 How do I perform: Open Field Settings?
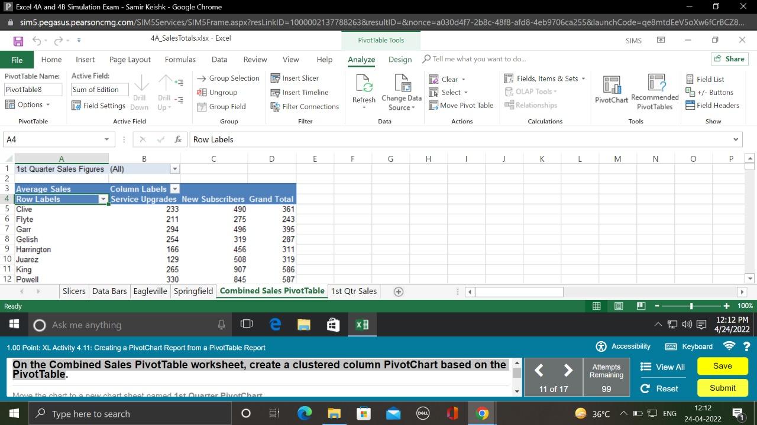(98, 106)
